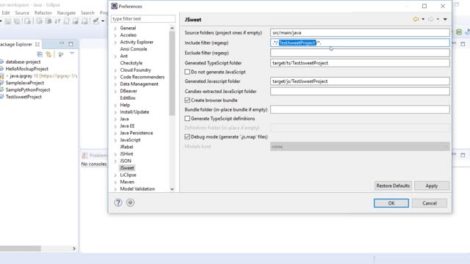The height and width of the screenshot is (264, 470).
Task: Expand the Ant preferences node
Action: pos(115,56)
